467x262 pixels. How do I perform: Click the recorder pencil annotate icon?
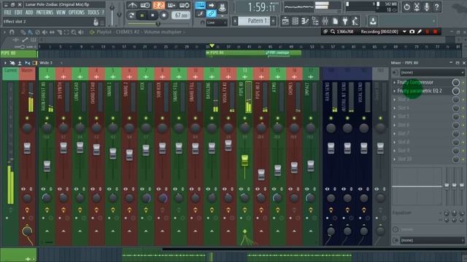click(420, 31)
